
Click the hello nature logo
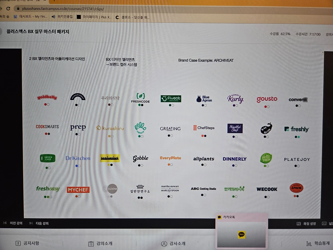[x=140, y=128]
